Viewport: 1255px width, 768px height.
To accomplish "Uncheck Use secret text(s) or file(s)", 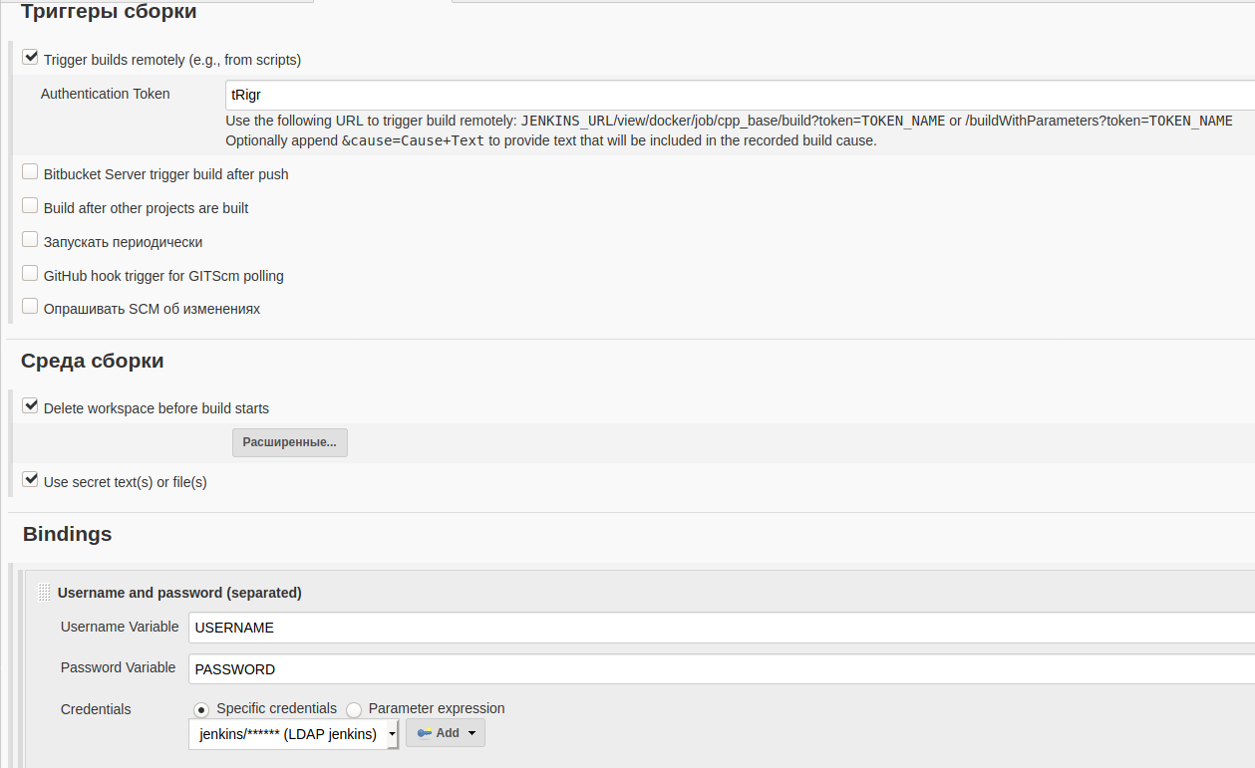I will click(x=30, y=480).
